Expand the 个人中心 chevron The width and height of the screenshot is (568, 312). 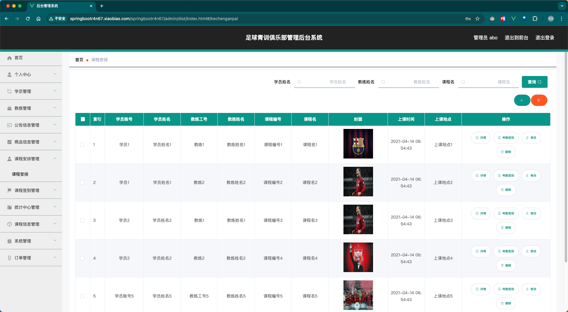(55, 74)
